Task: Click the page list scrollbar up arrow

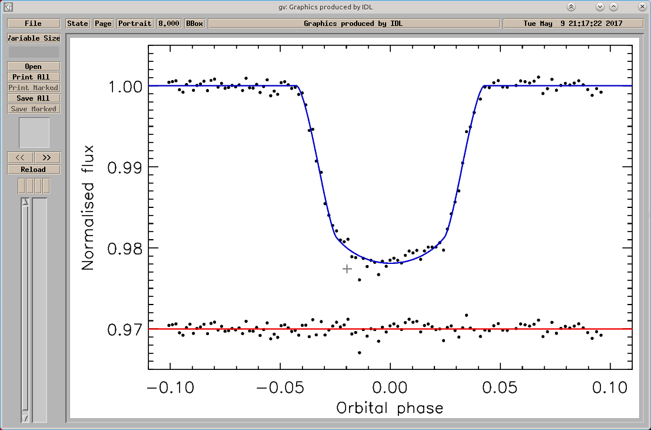Action: 25,202
